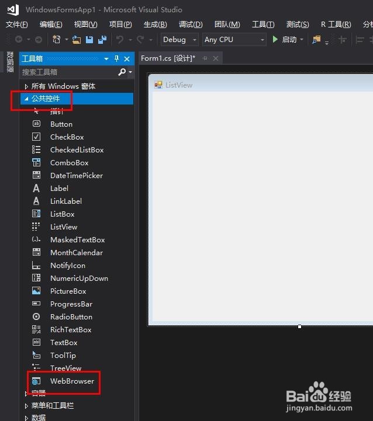The image size is (373, 421).
Task: Open the new project dropdown arrow
Action: point(67,40)
